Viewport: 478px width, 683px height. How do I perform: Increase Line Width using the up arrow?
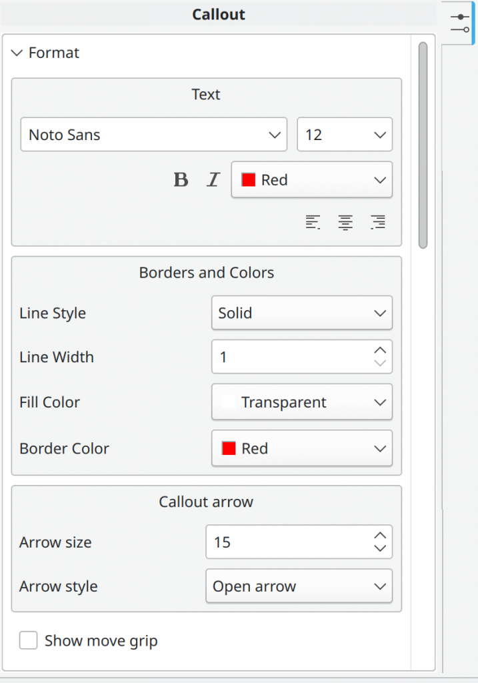[x=379, y=349]
